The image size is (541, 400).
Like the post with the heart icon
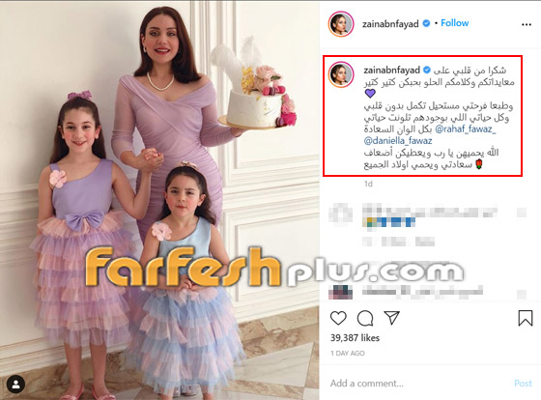click(338, 318)
